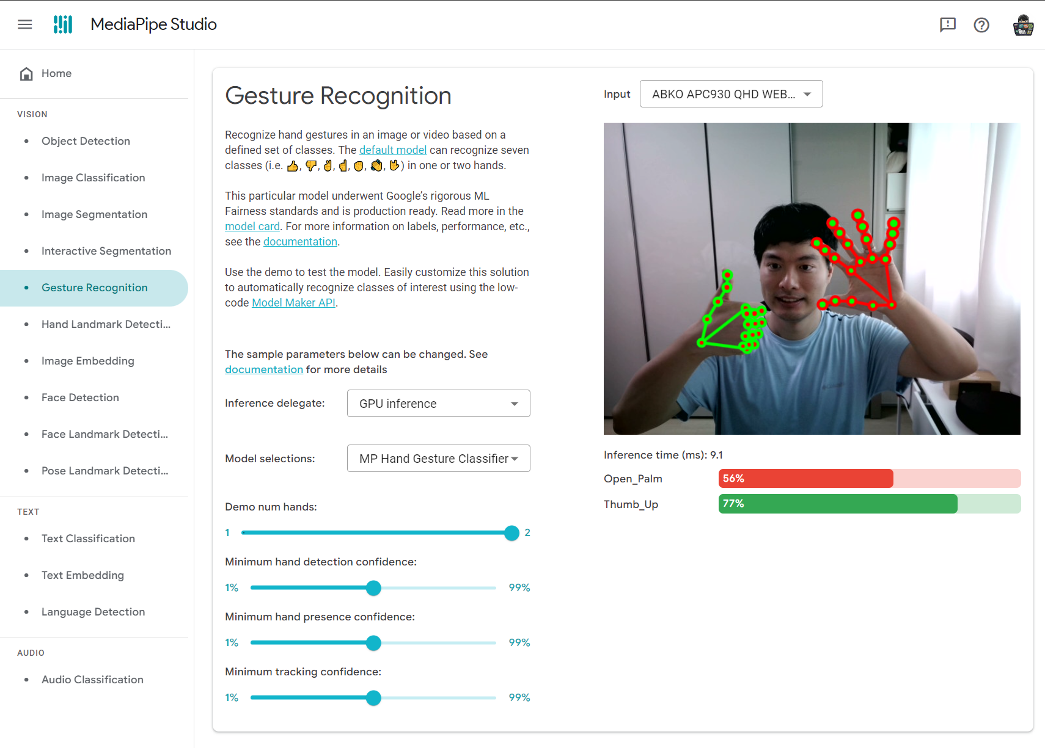Click Minimum tracking confidence slider handle

[373, 698]
